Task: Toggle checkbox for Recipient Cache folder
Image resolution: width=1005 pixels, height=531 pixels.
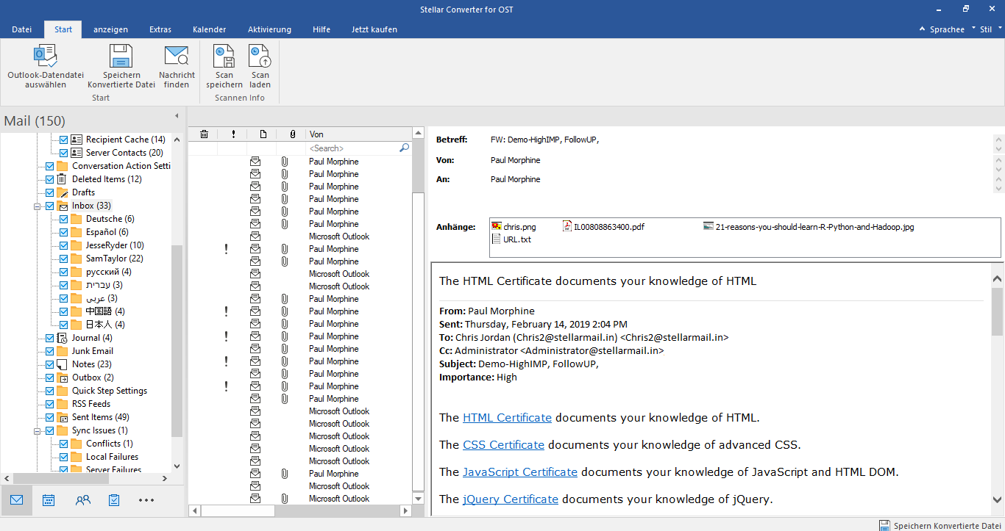Action: pyautogui.click(x=64, y=140)
